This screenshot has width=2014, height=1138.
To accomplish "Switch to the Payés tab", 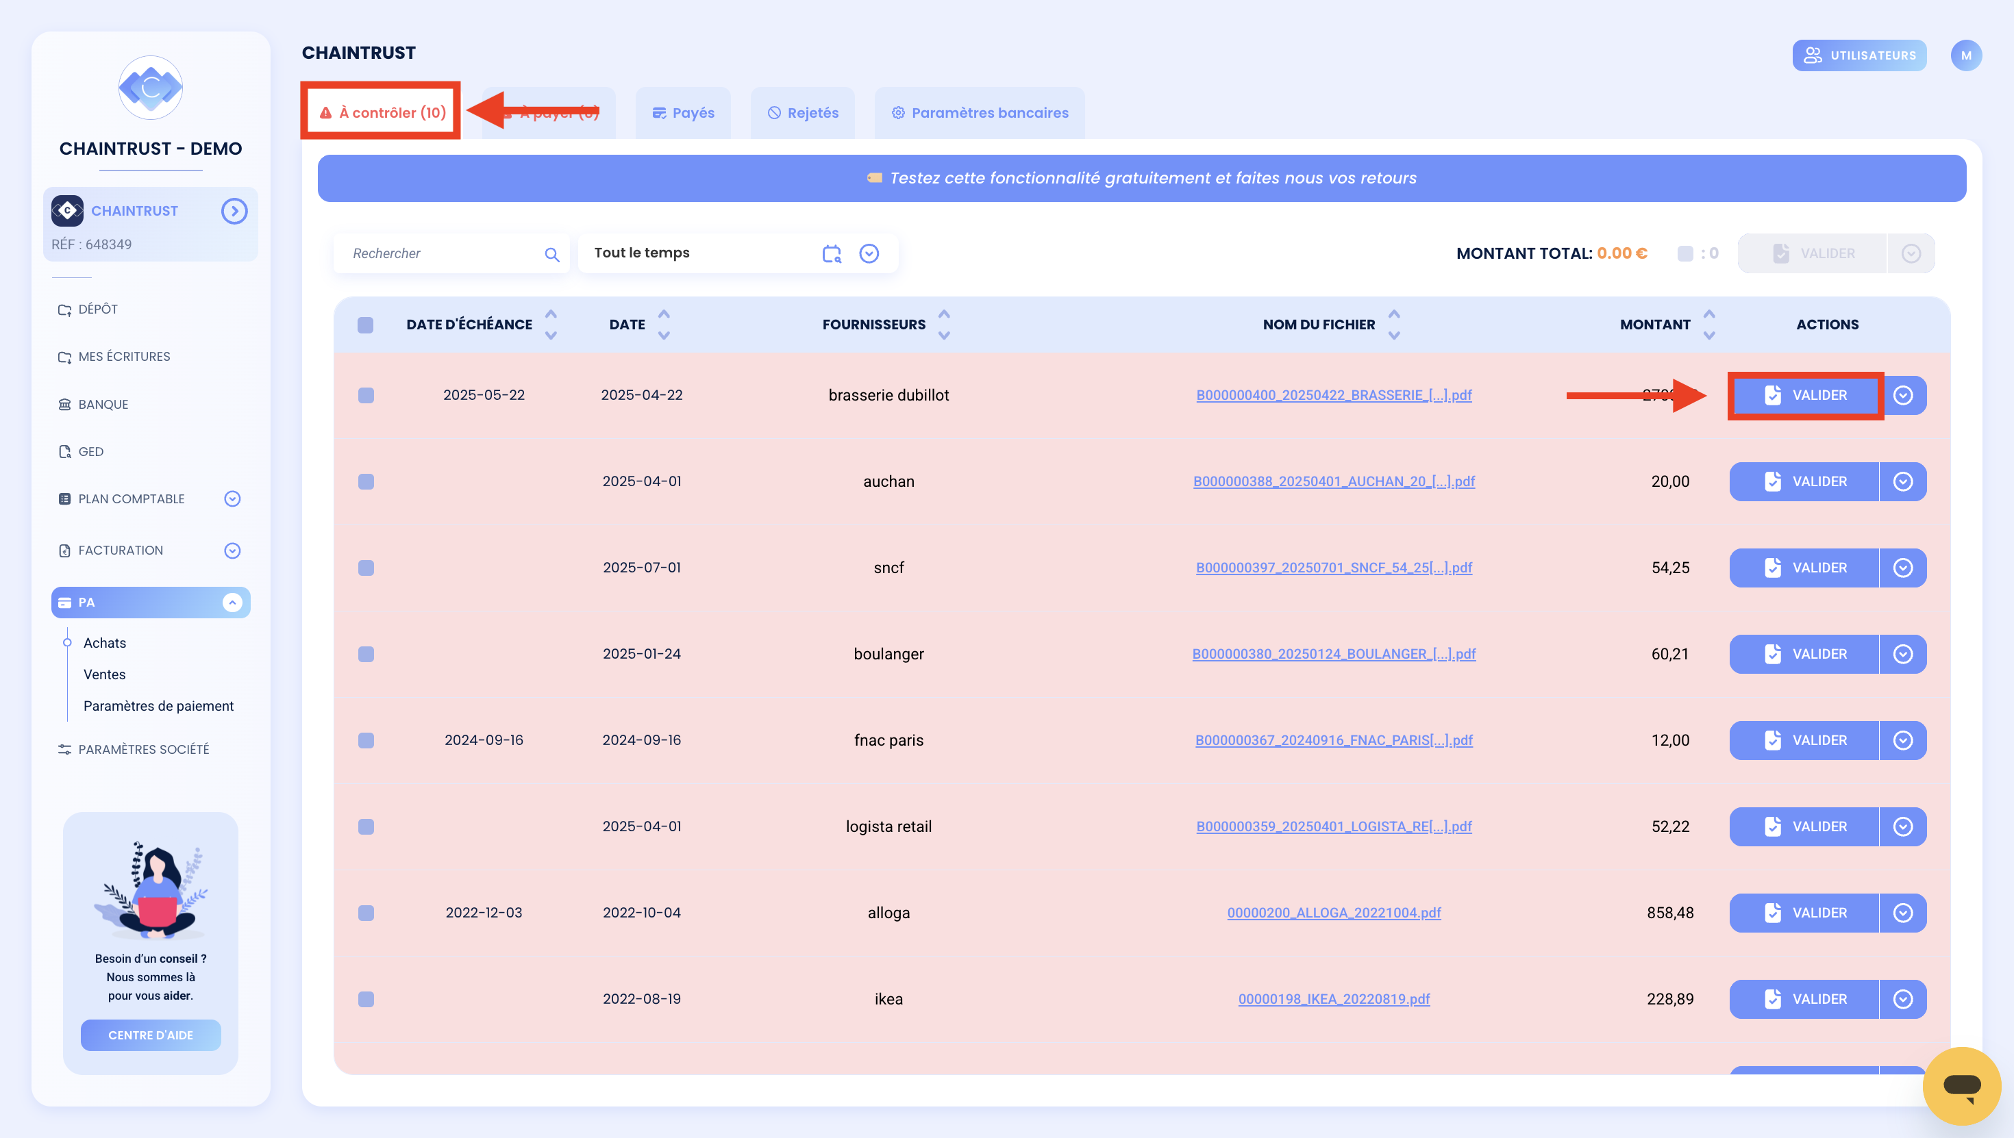I will (682, 114).
